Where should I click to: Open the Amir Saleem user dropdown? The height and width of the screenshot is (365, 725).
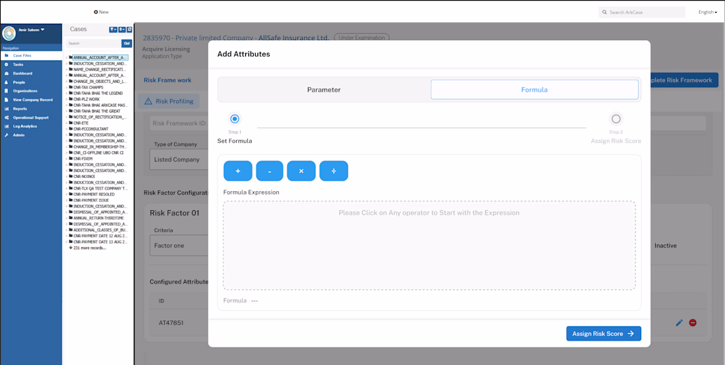point(31,30)
